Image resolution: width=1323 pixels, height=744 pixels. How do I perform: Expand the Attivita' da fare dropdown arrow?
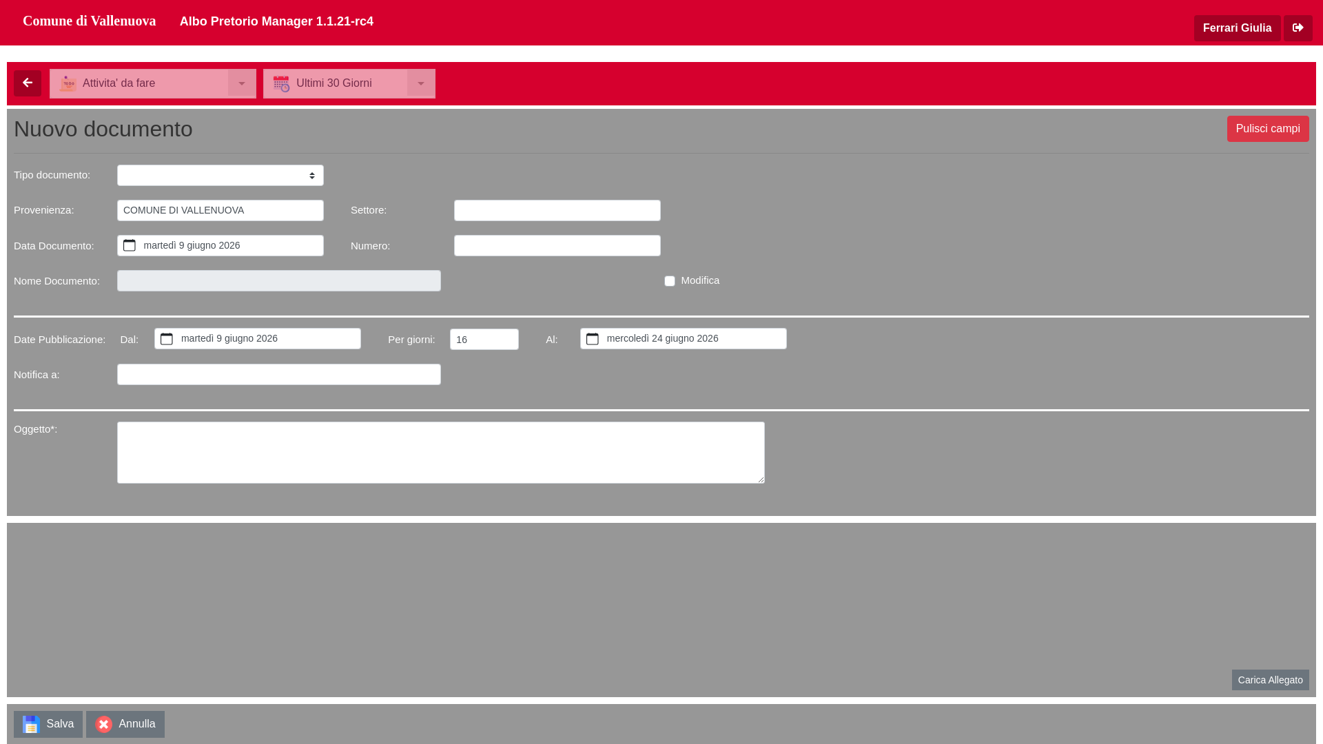[x=242, y=83]
